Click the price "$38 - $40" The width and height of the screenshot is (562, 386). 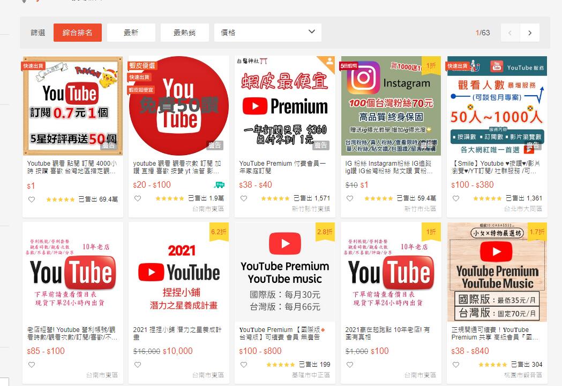[256, 184]
